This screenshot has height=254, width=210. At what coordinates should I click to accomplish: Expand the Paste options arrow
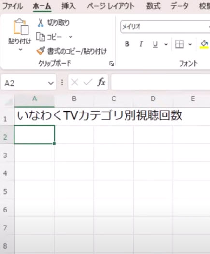tap(21, 49)
